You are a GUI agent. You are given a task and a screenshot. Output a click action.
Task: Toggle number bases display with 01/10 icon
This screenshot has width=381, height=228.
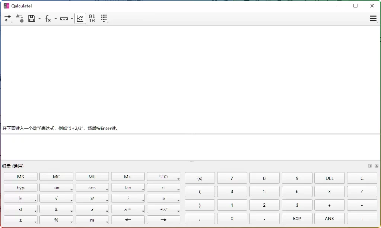[92, 18]
